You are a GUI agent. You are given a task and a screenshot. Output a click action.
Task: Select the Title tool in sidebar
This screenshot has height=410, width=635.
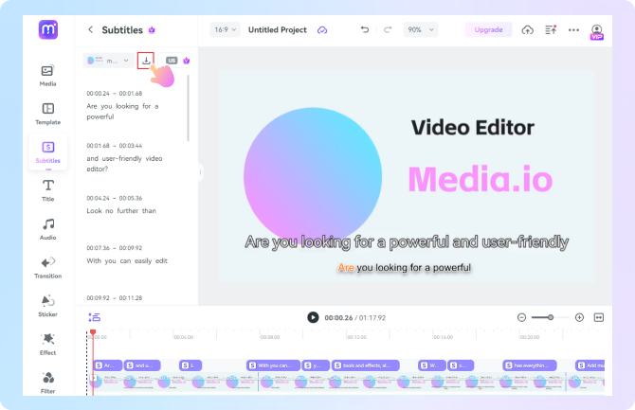point(47,188)
